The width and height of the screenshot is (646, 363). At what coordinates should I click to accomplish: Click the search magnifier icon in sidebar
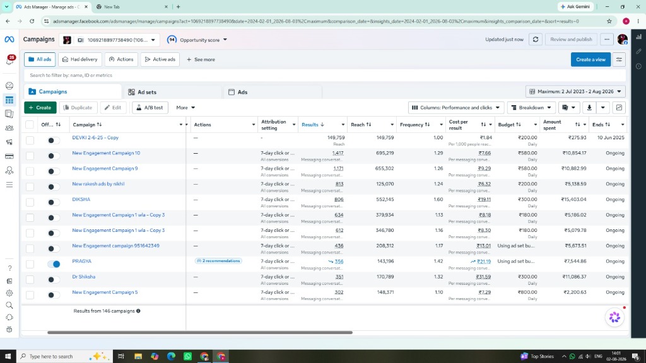pos(9,306)
